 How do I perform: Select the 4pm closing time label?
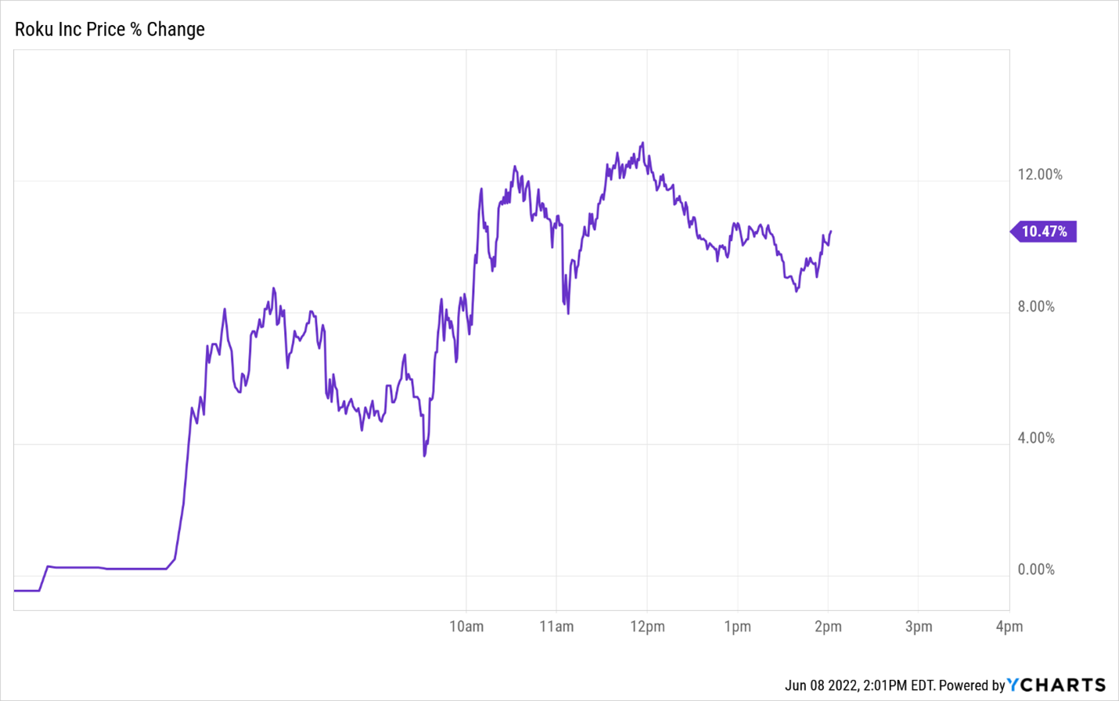pos(1009,627)
